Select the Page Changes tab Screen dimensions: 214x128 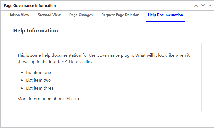(x=81, y=15)
